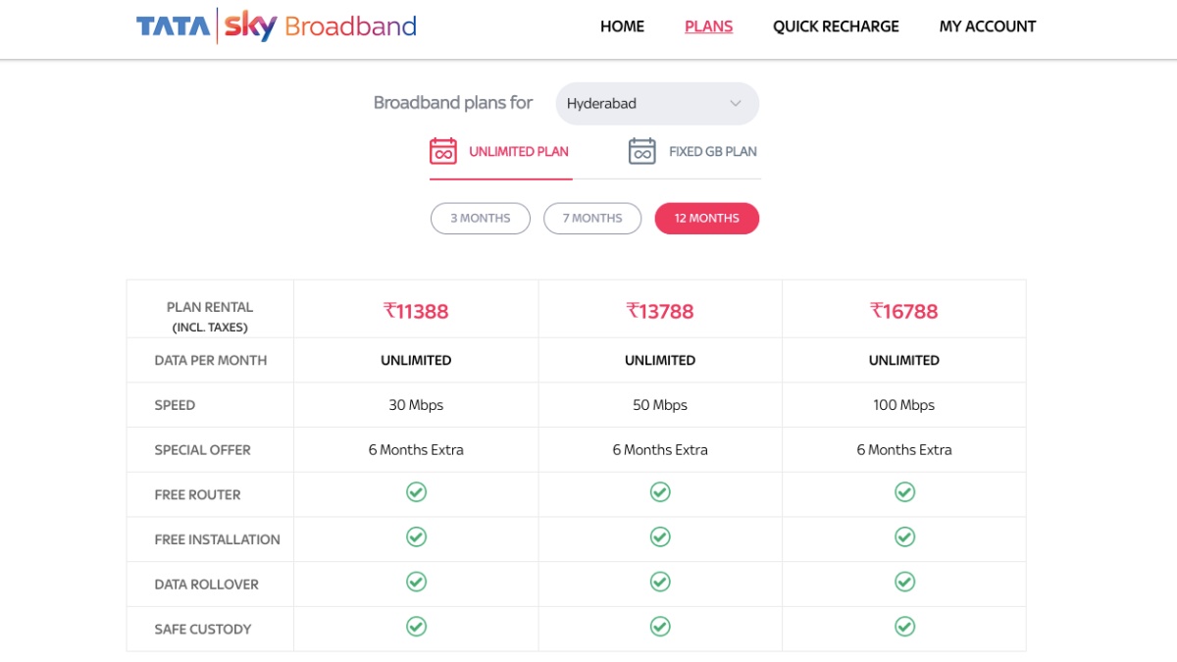Select the 7 Months duration option
Screen dimensions: 1177x662
click(x=592, y=218)
